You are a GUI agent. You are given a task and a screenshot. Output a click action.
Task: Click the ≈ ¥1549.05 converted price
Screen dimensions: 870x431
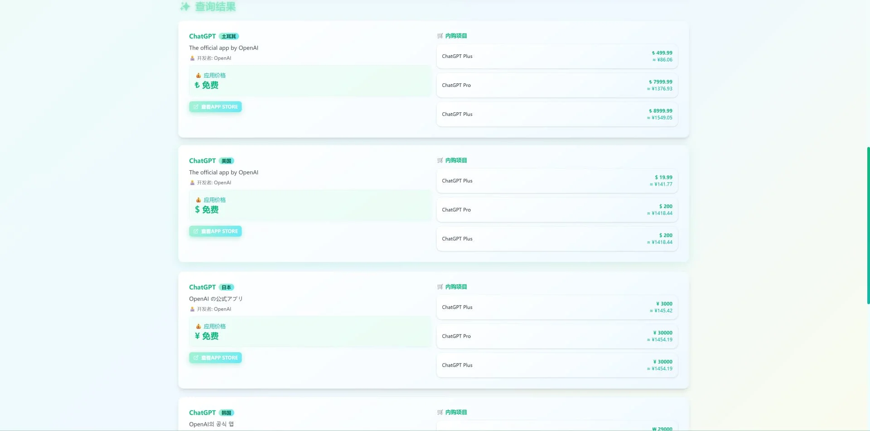[x=659, y=118]
